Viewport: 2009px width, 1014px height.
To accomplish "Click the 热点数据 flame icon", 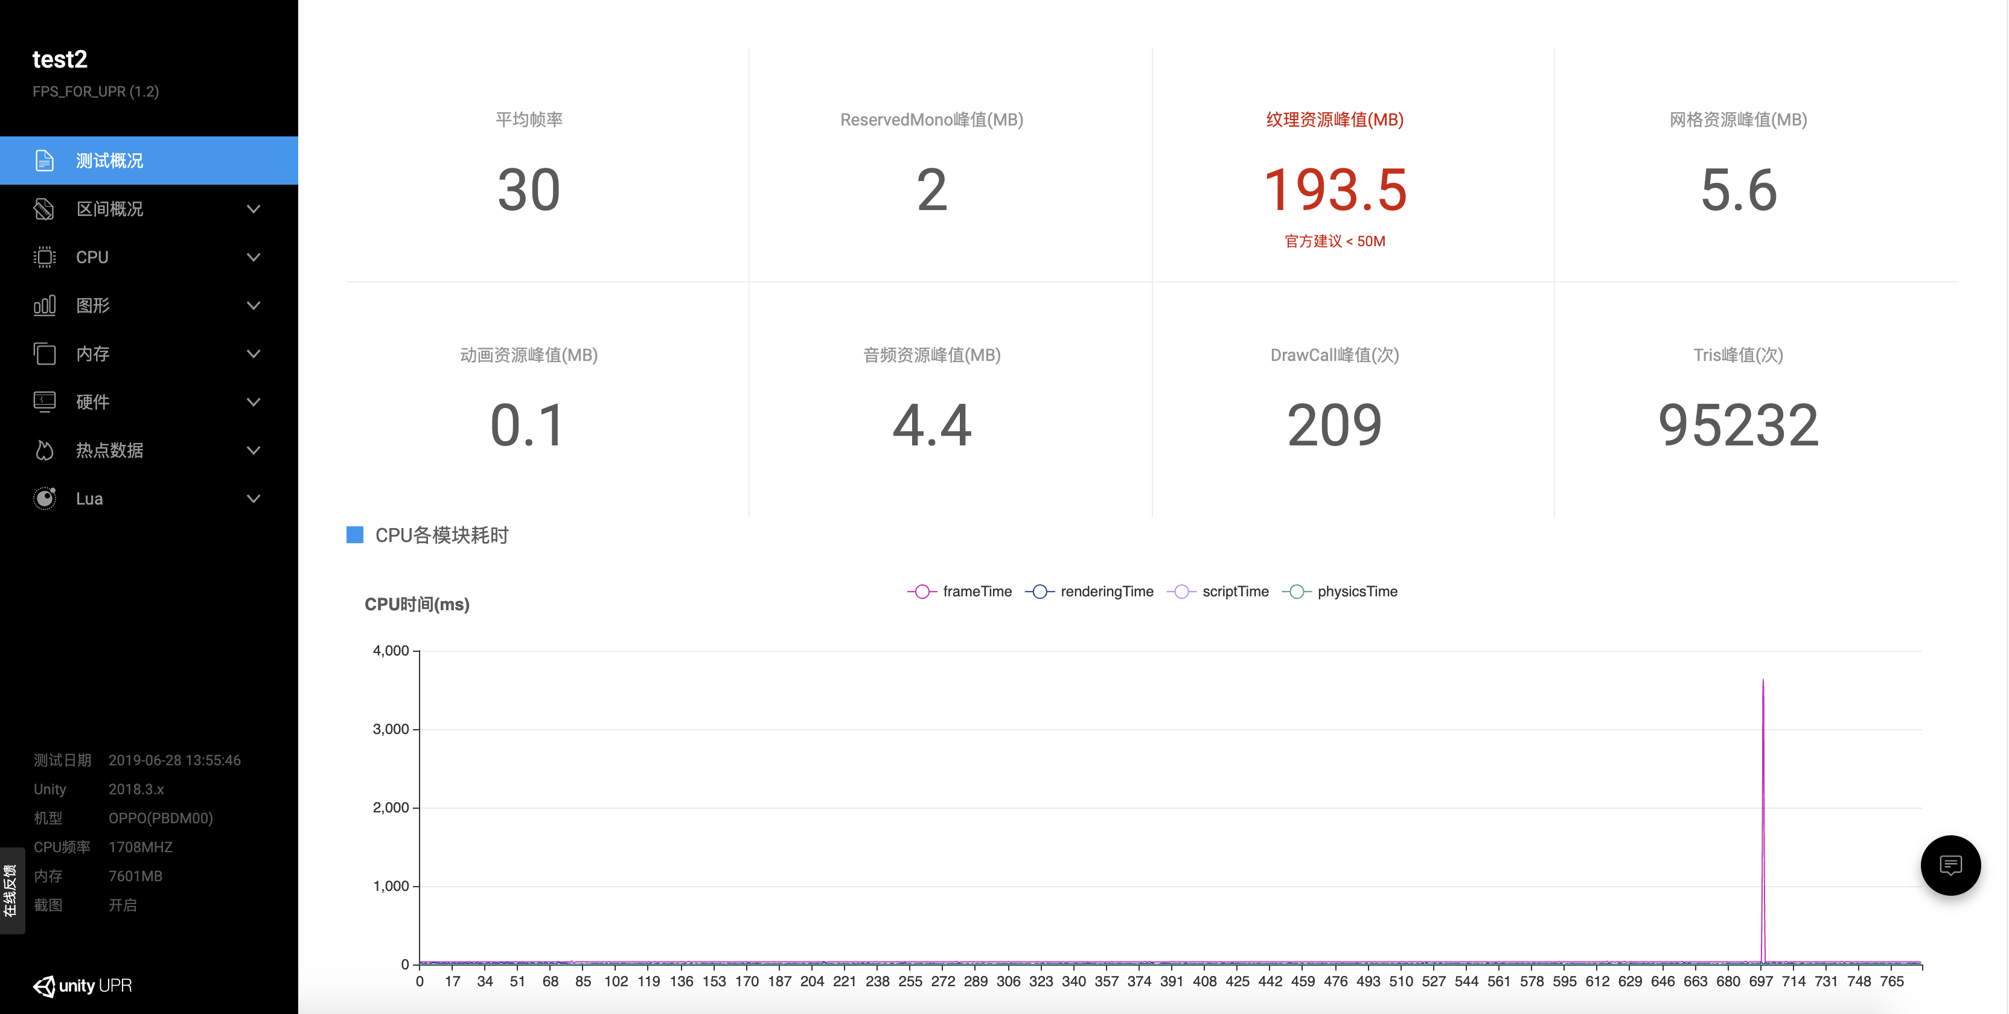I will pyautogui.click(x=45, y=451).
